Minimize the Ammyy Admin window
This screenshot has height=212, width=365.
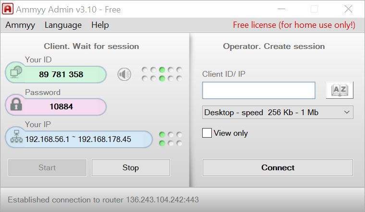pyautogui.click(x=281, y=9)
